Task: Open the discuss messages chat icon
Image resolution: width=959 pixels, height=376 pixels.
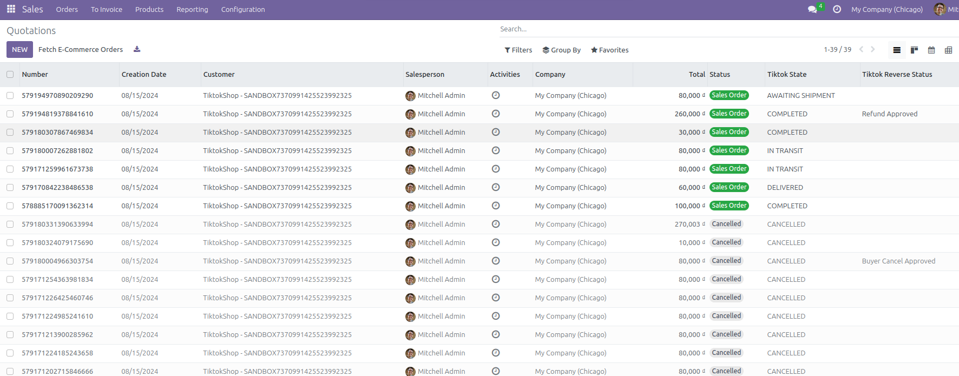Action: [x=812, y=10]
